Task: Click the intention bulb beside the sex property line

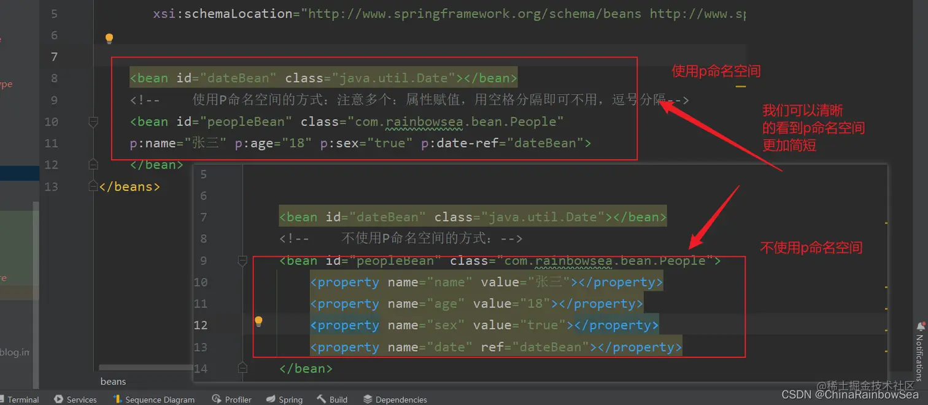Action: (x=258, y=321)
